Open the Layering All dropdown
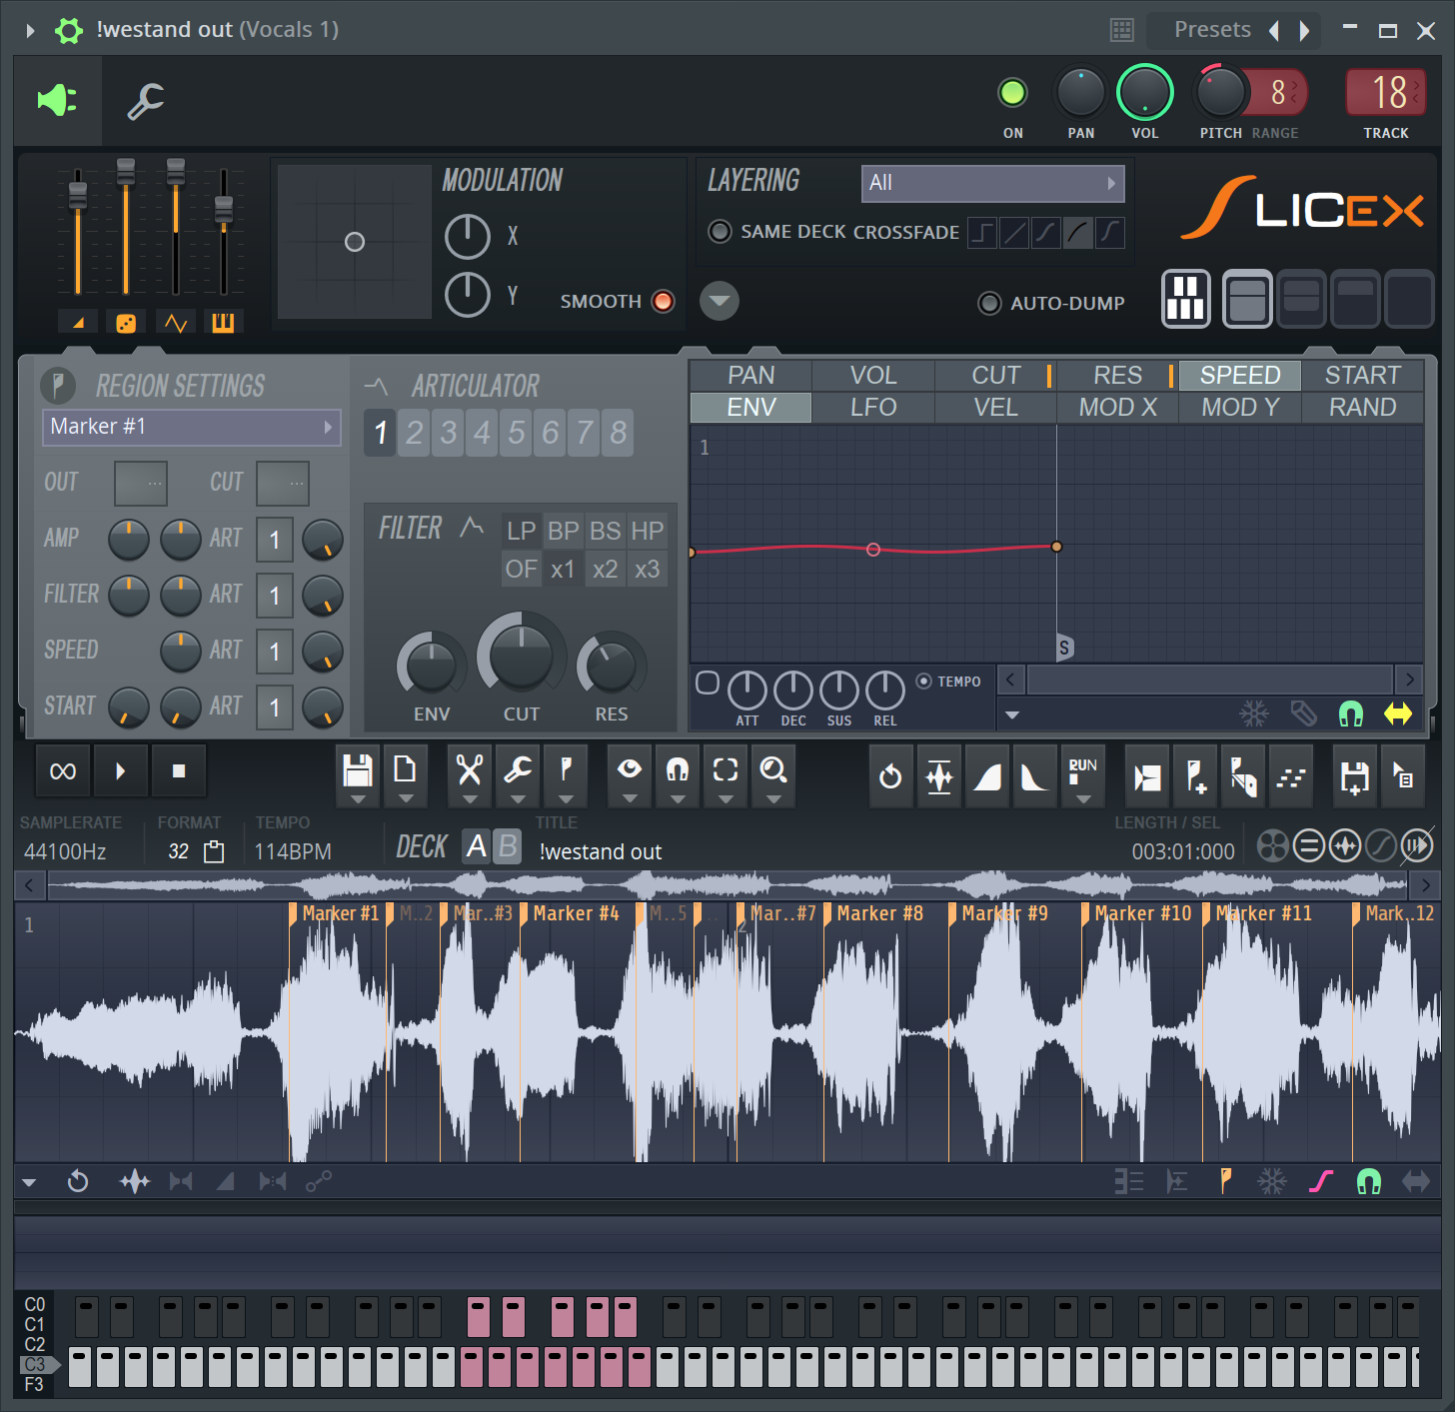 (x=992, y=183)
